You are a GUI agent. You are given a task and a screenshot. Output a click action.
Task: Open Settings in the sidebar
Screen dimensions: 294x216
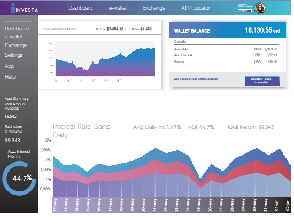tap(14, 55)
